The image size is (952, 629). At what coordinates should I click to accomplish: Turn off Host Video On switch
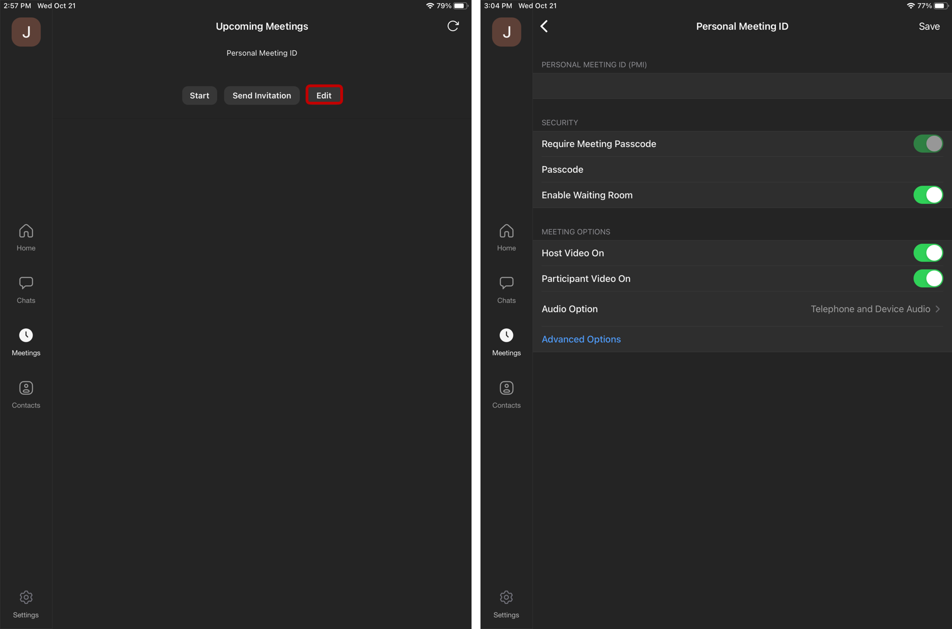point(928,253)
